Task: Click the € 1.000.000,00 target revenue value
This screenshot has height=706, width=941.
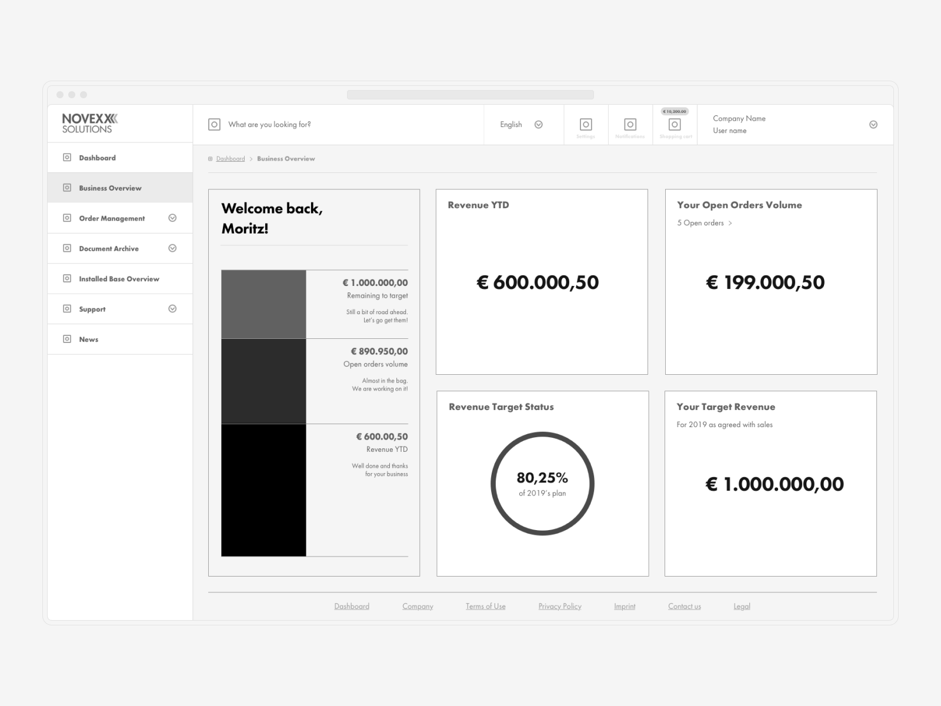Action: 775,484
